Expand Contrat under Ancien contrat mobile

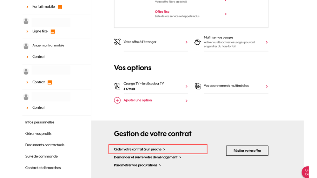pyautogui.click(x=27, y=57)
